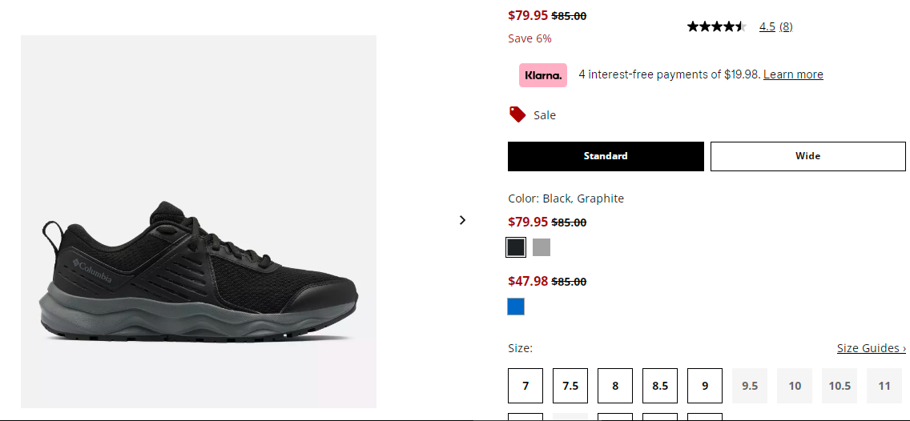Image resolution: width=910 pixels, height=421 pixels.
Task: Open the (8) reviews count link
Action: click(786, 26)
